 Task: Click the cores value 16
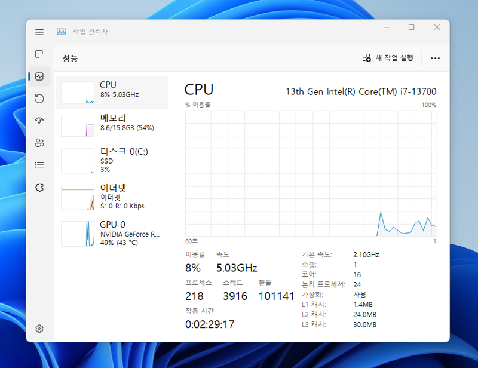click(x=357, y=275)
